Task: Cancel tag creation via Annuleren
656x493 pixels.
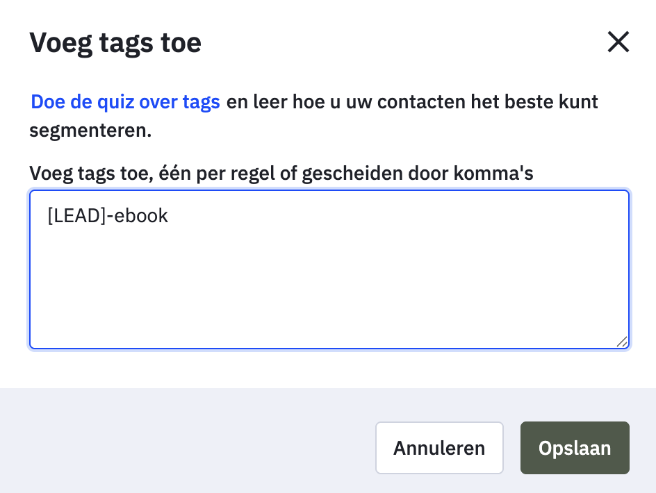Action: click(x=439, y=448)
